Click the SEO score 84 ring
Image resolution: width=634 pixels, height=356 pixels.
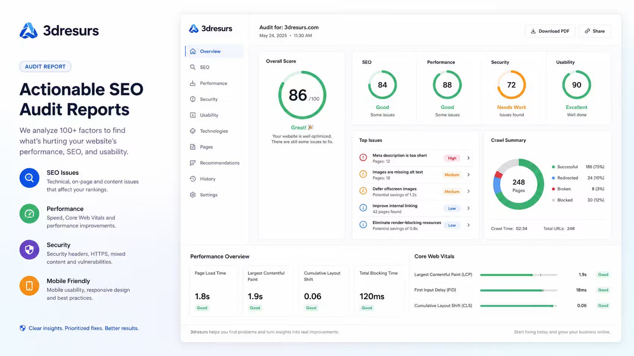point(382,85)
